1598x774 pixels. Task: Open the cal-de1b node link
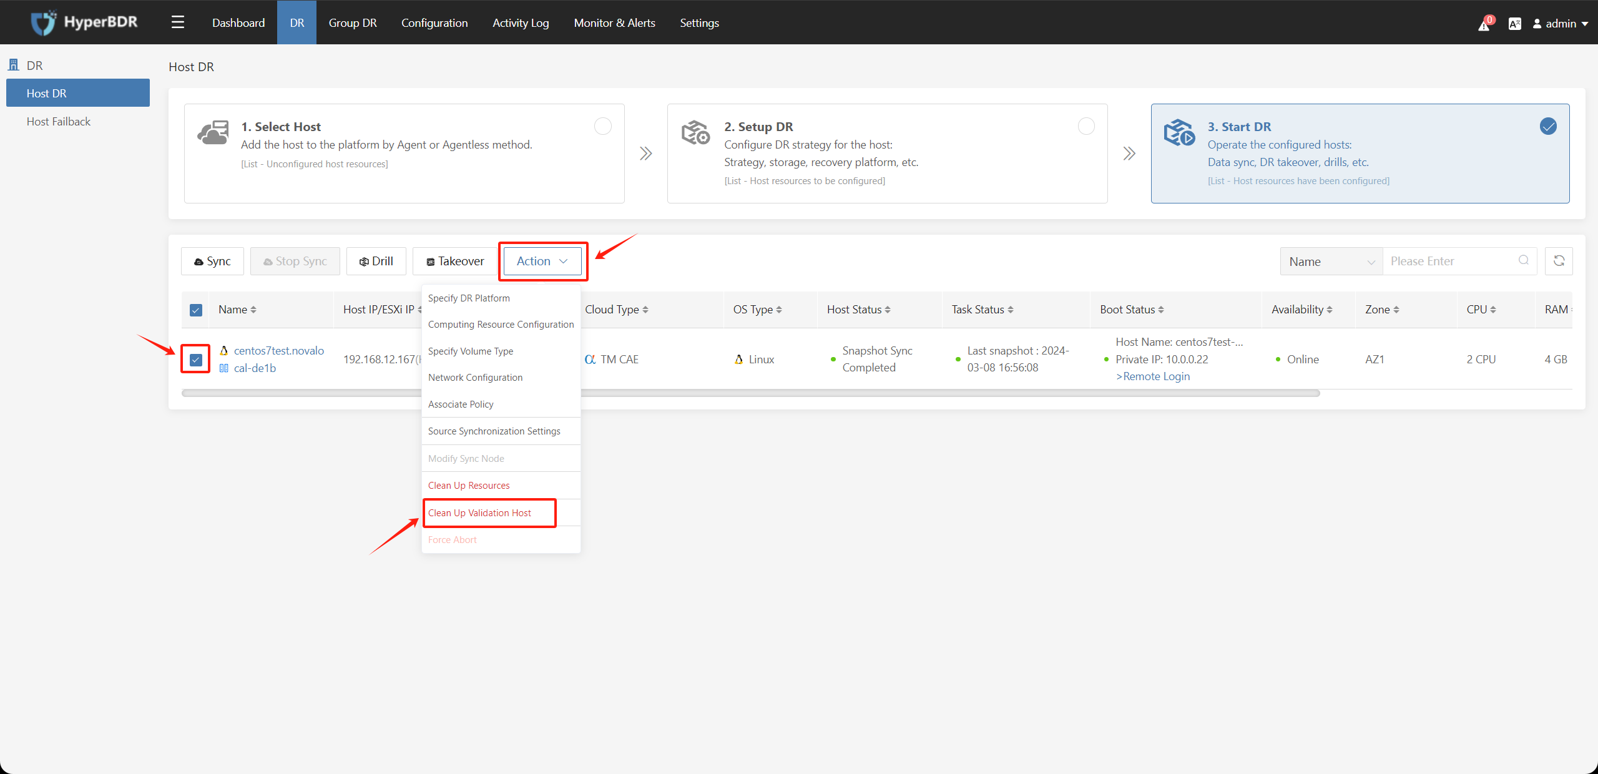point(255,368)
